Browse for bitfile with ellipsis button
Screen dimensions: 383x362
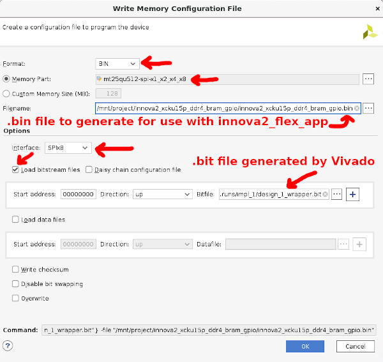(x=336, y=194)
